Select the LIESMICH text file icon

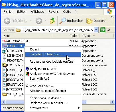pyautogui.click(x=4, y=56)
